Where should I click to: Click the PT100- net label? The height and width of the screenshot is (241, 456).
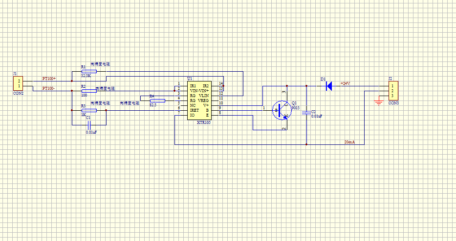(48, 88)
